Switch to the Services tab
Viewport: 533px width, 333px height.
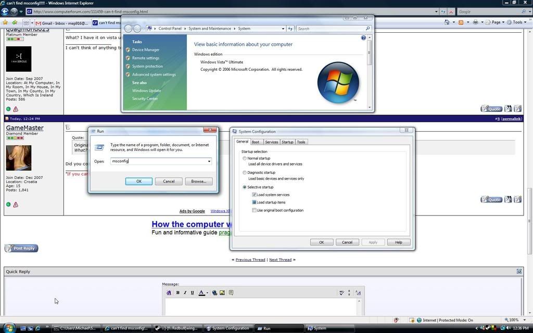pos(271,142)
